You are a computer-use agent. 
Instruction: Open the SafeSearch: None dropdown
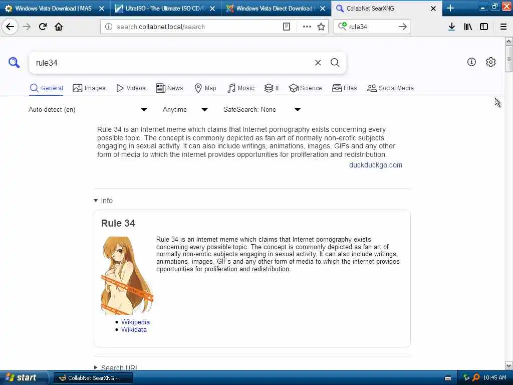pyautogui.click(x=262, y=109)
